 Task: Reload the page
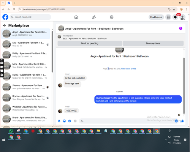click(x=14, y=9)
